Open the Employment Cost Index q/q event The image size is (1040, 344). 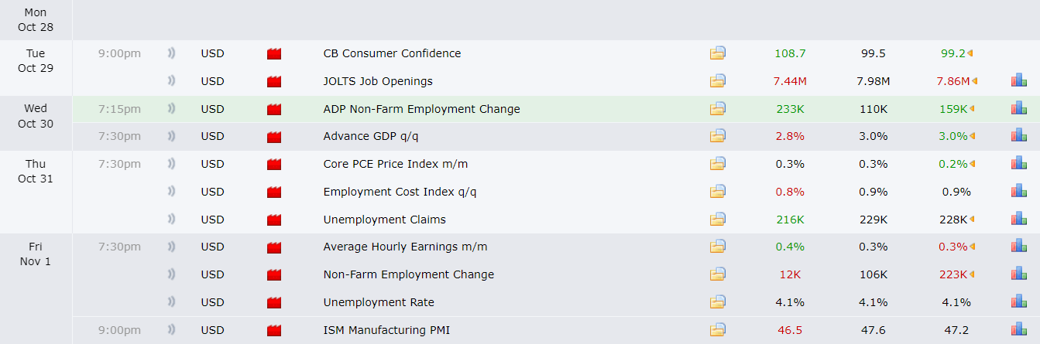[x=400, y=192]
